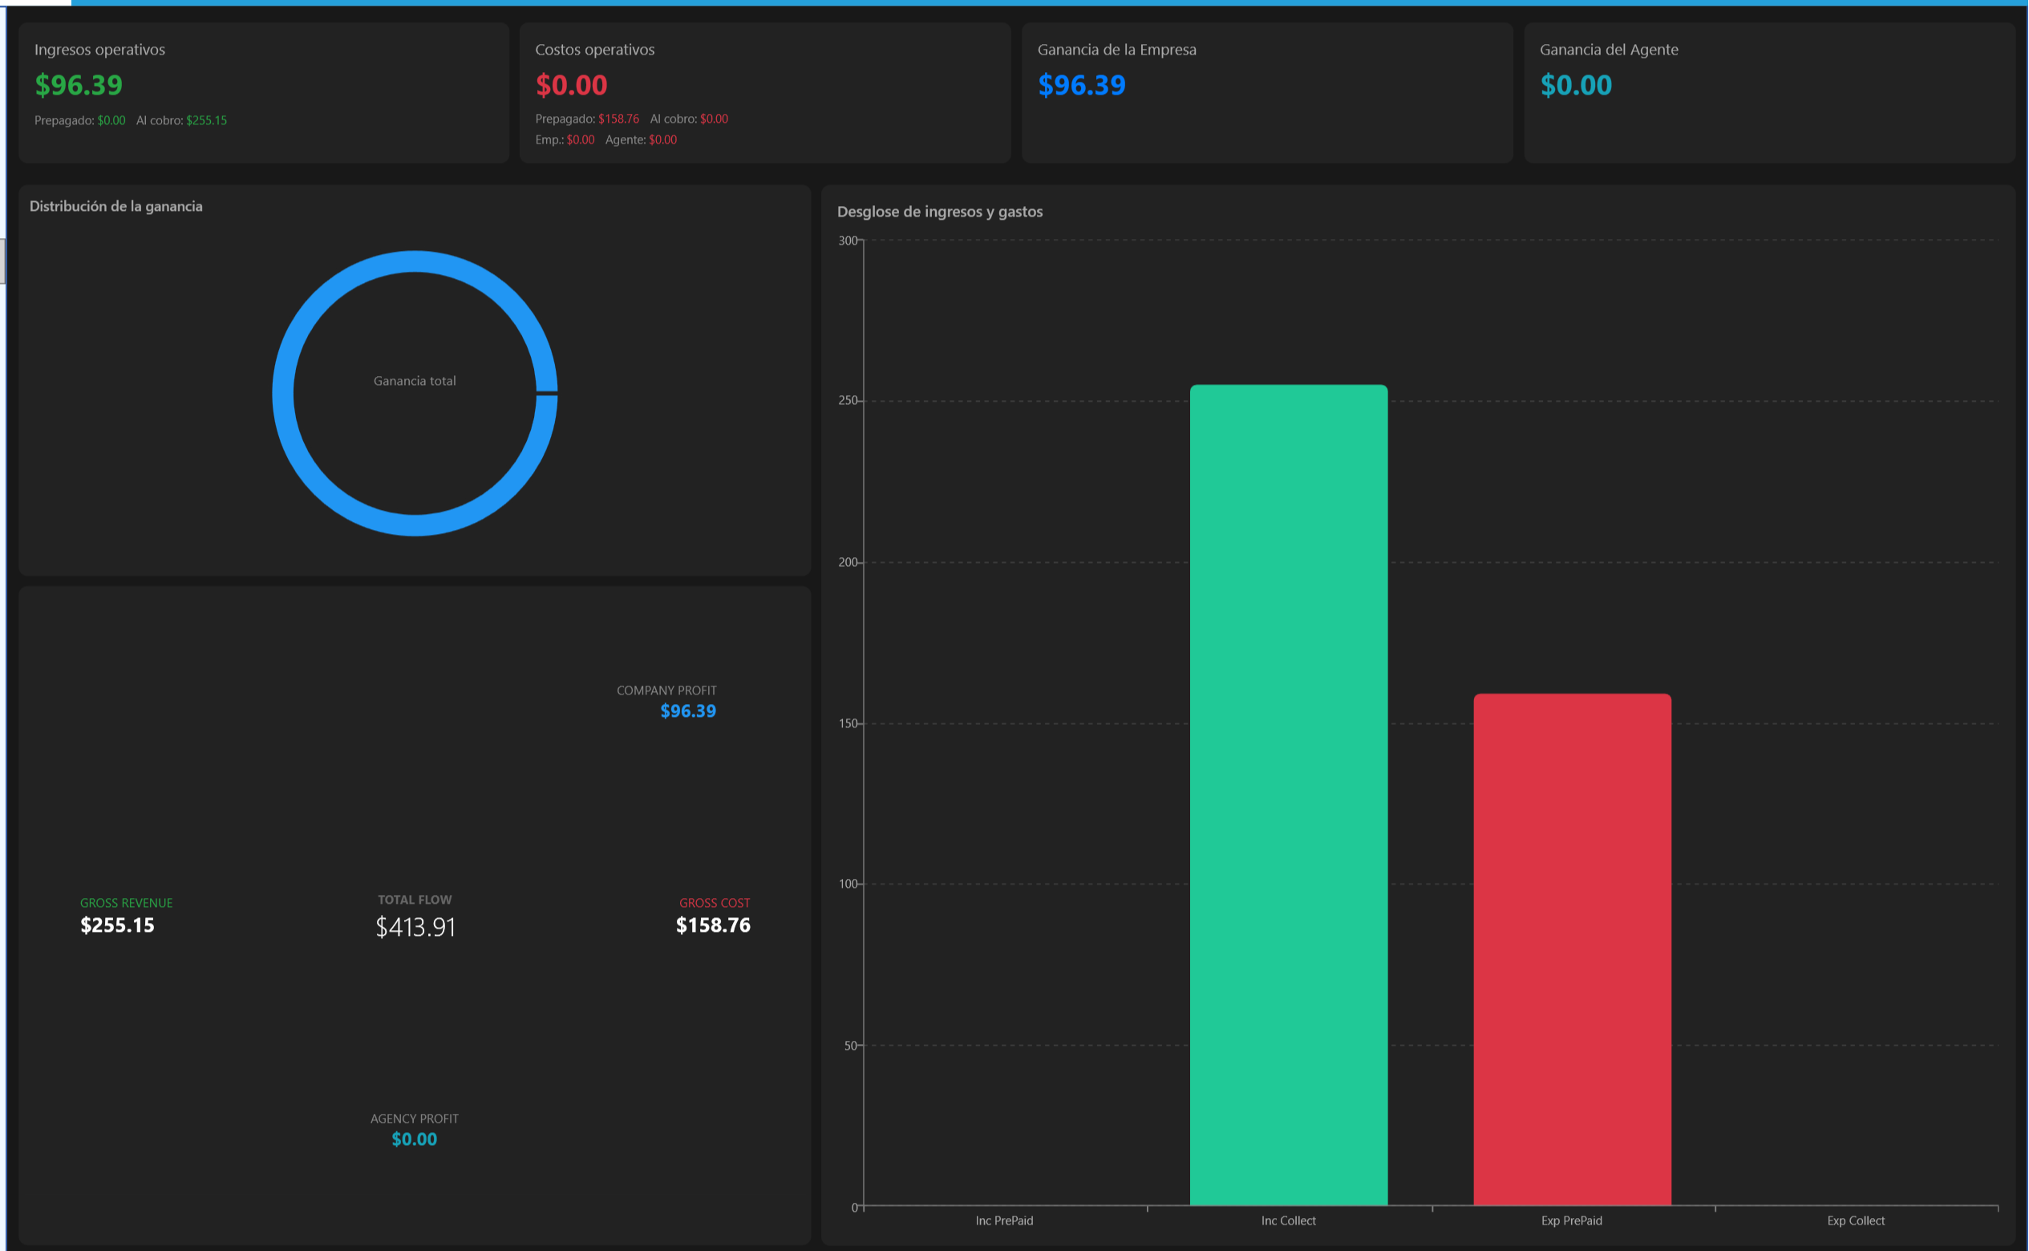The height and width of the screenshot is (1251, 2029).
Task: Click the red Exp PrePaid bar
Action: 1572,949
